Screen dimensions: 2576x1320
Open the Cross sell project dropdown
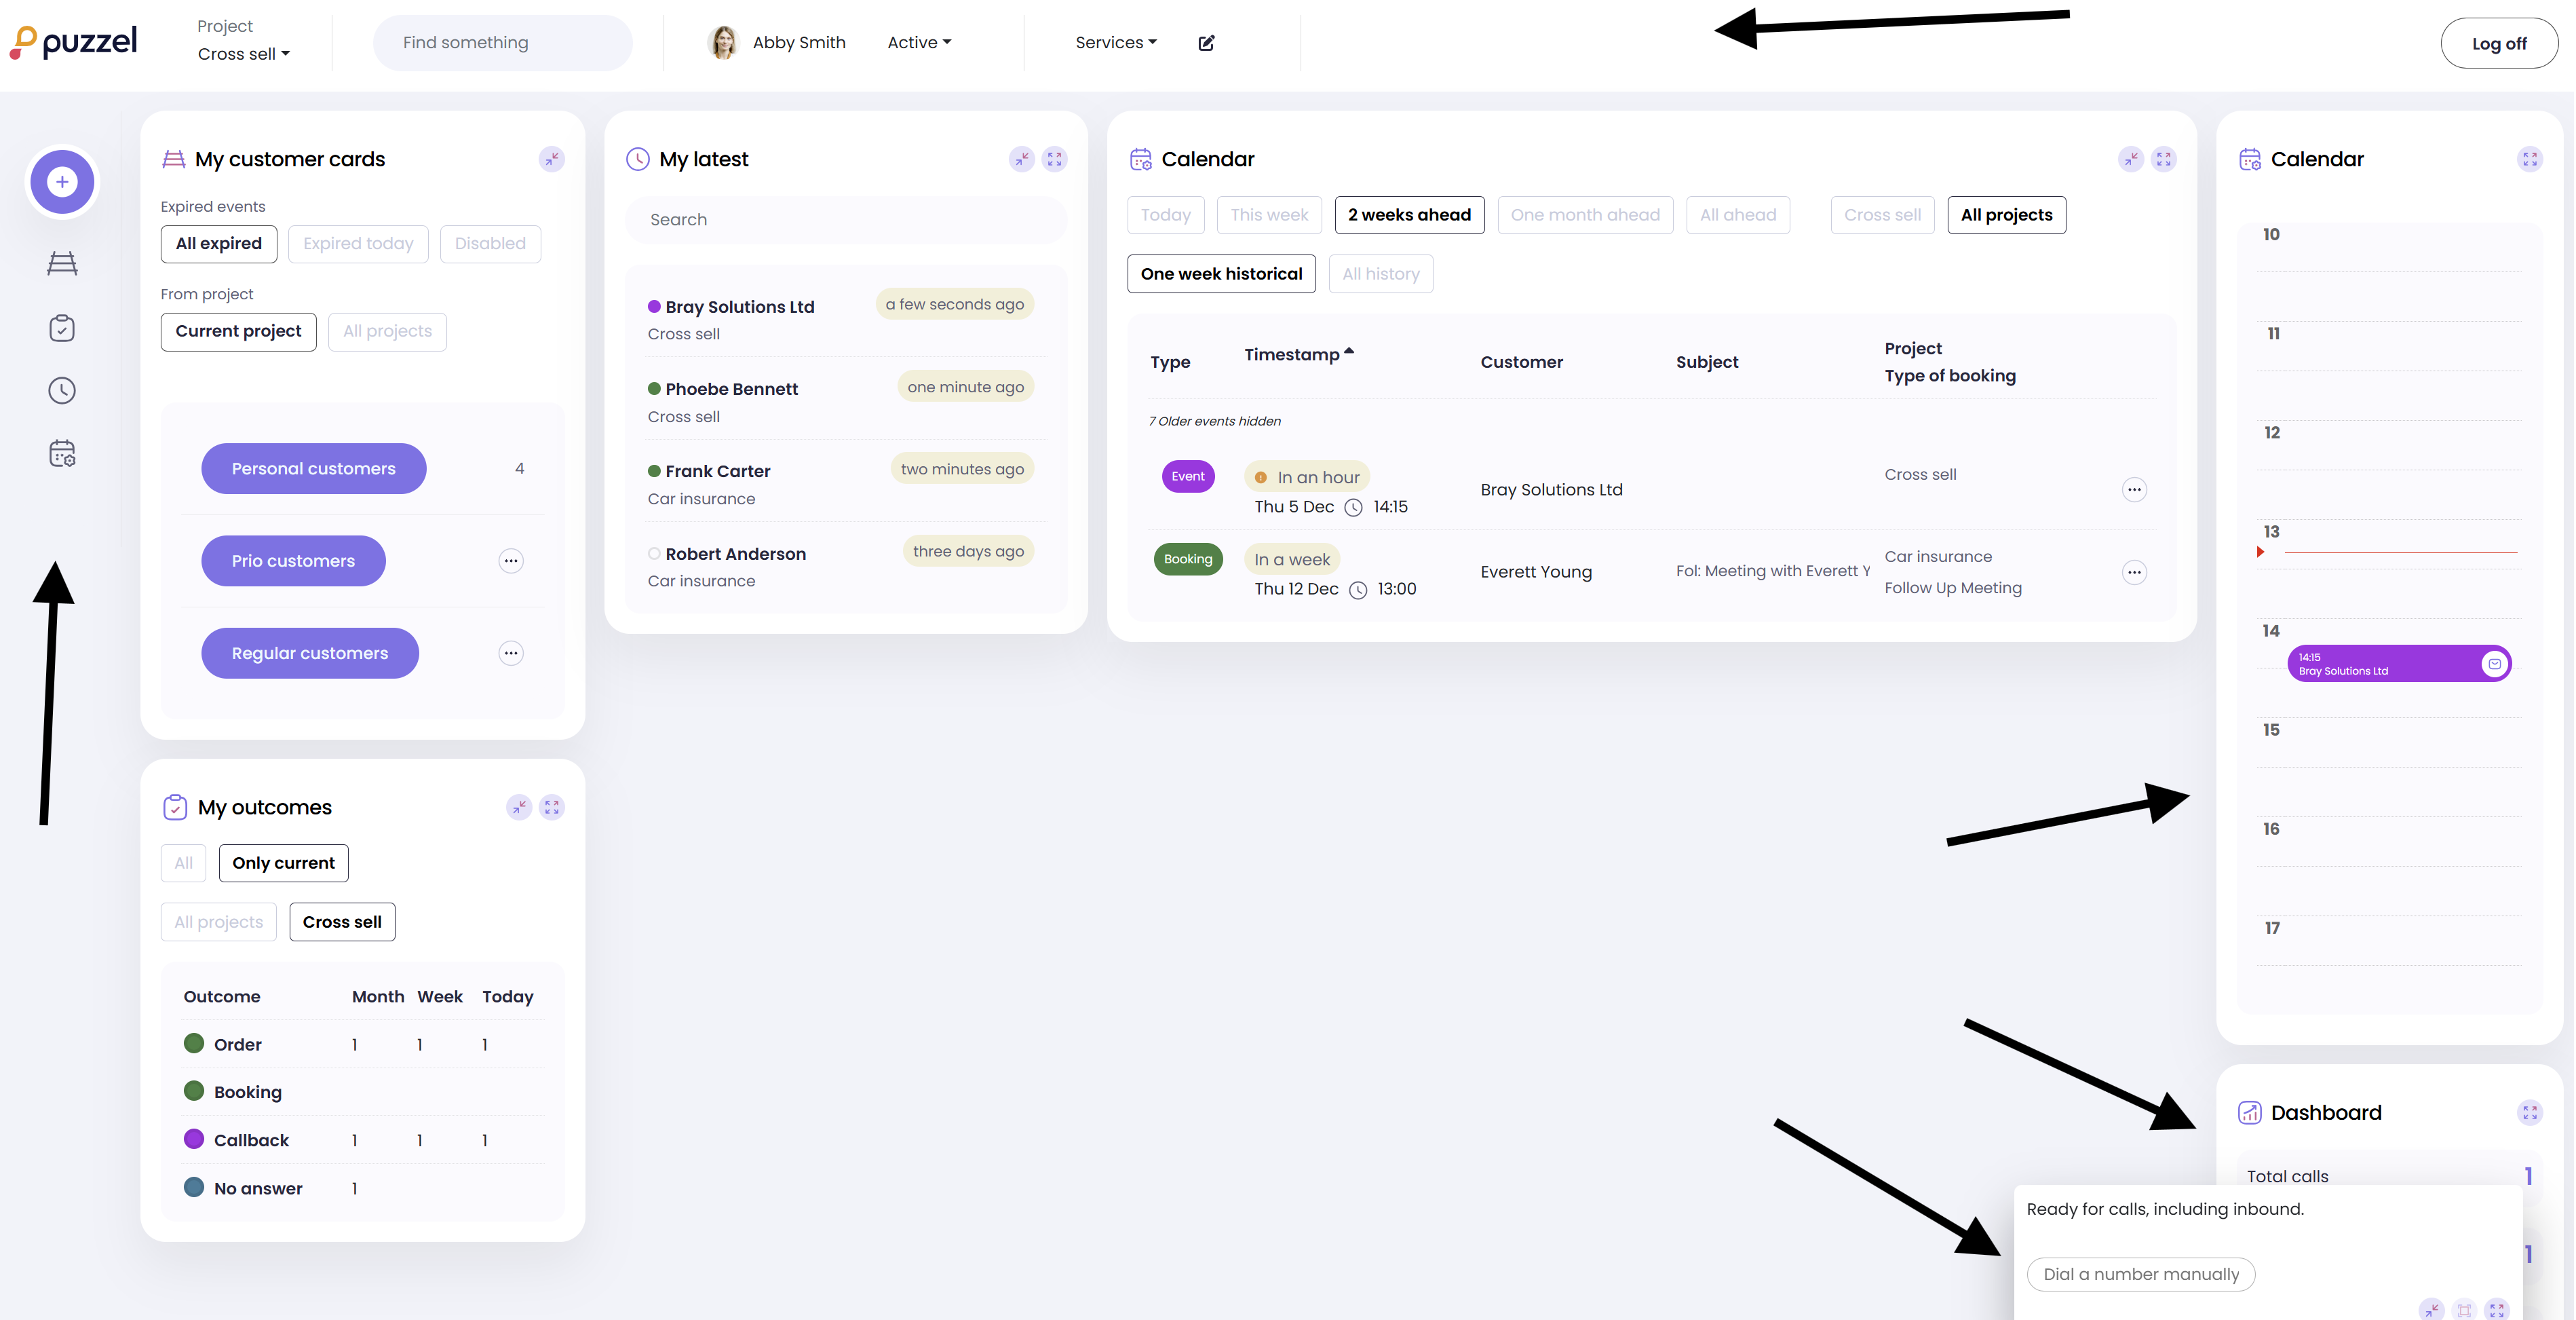tap(243, 54)
